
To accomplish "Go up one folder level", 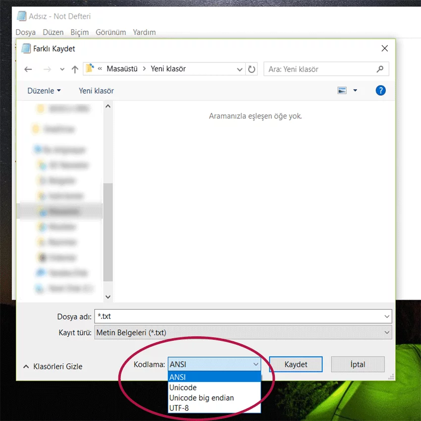I will [x=75, y=69].
